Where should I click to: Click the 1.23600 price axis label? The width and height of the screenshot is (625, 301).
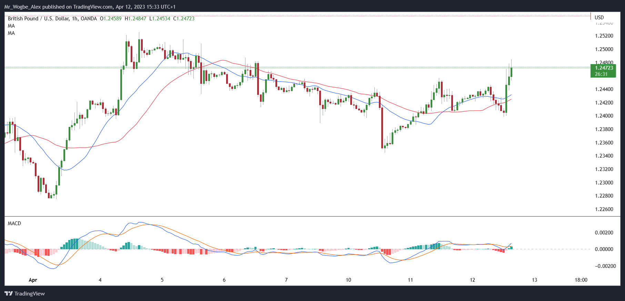pyautogui.click(x=604, y=143)
